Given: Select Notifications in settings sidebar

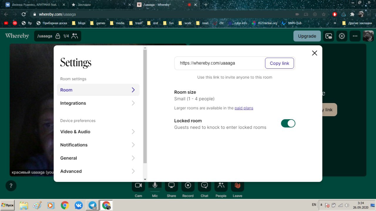Looking at the screenshot, I should tap(98, 145).
